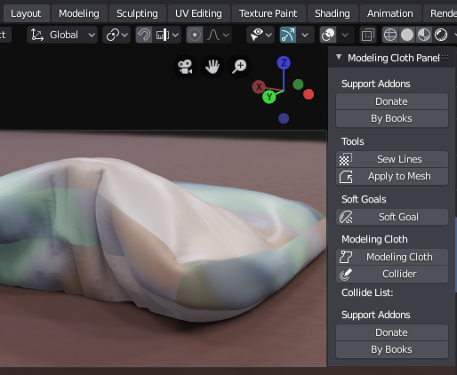Click the upper By Books button

[392, 119]
